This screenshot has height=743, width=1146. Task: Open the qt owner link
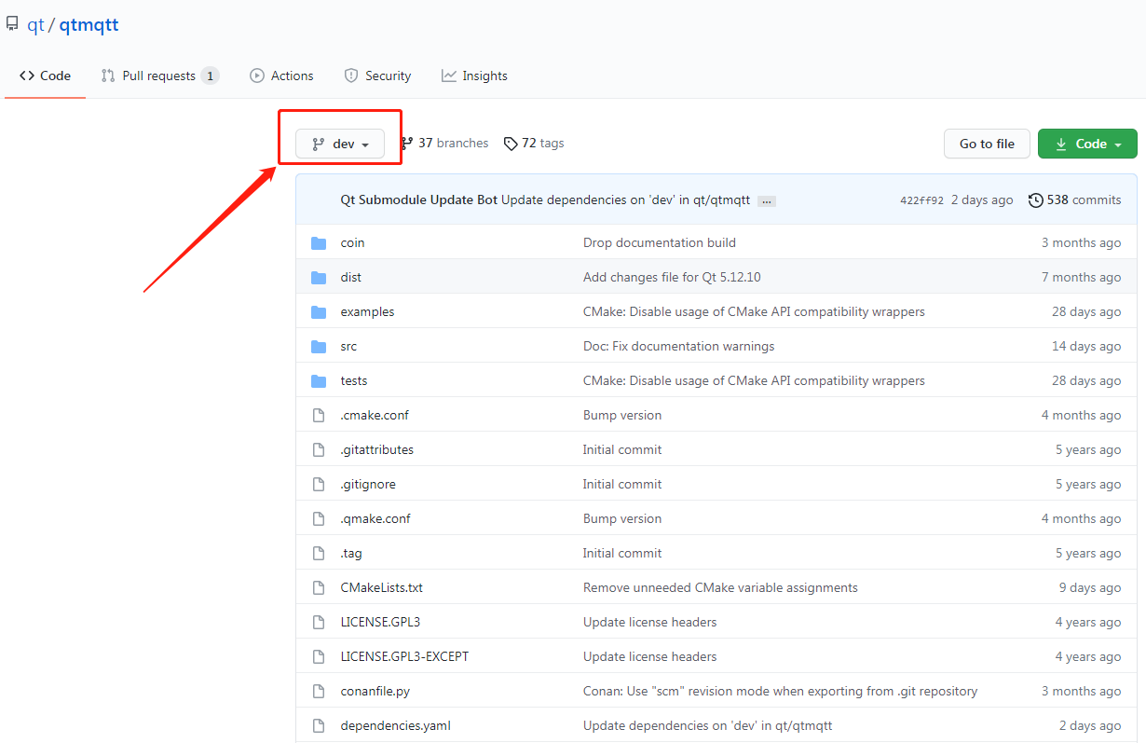tap(35, 25)
